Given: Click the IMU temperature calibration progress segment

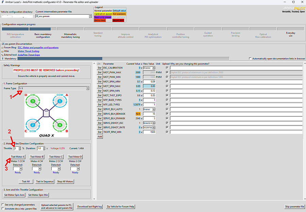Looking at the screenshot, I should pyautogui.click(x=15, y=29).
